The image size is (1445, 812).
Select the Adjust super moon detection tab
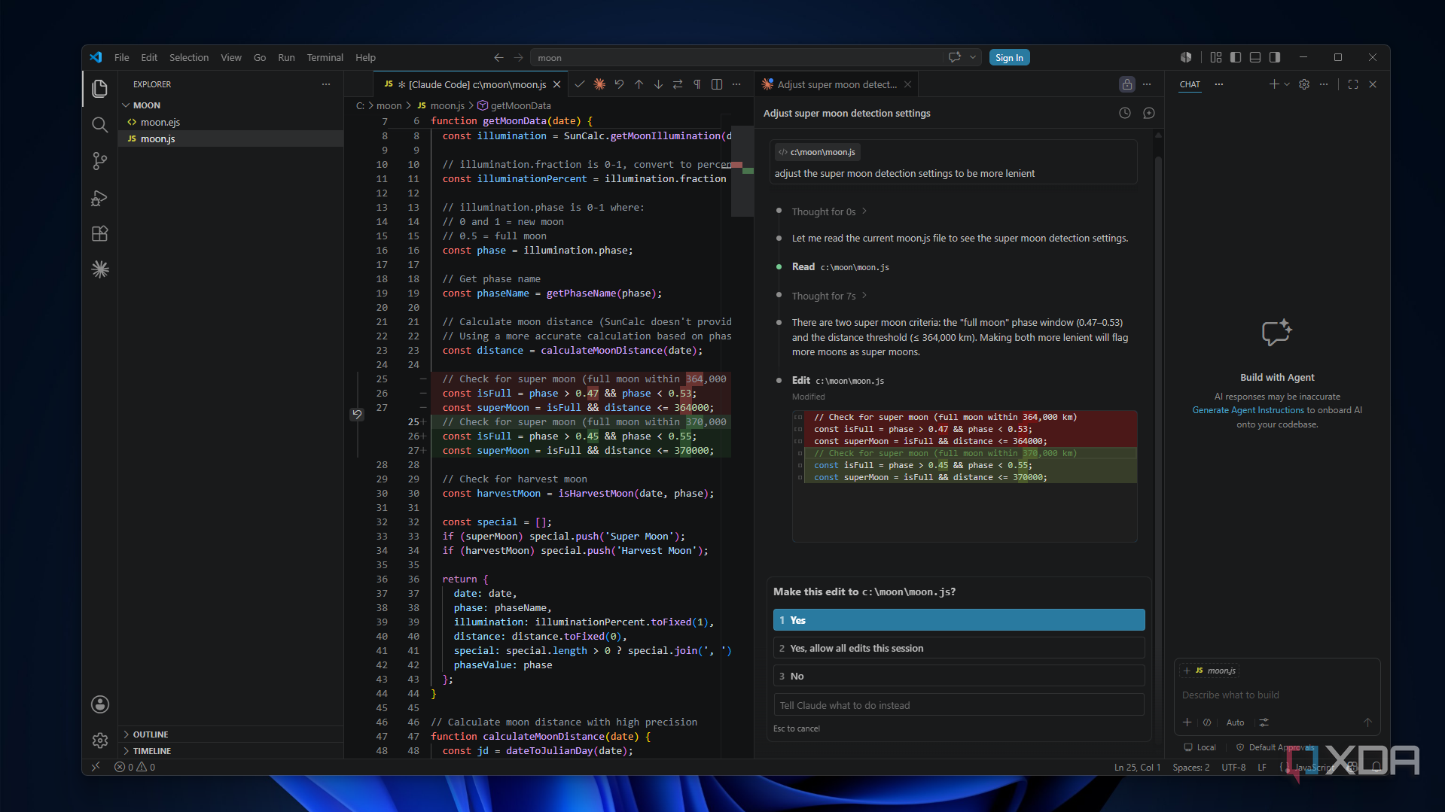pyautogui.click(x=837, y=84)
